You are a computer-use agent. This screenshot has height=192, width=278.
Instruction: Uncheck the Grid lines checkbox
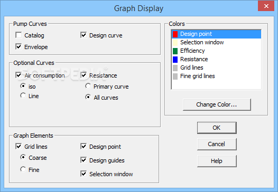(x=18, y=146)
